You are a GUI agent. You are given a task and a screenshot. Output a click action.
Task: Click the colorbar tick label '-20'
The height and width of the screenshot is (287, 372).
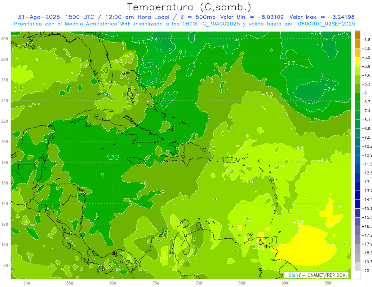coord(365,271)
